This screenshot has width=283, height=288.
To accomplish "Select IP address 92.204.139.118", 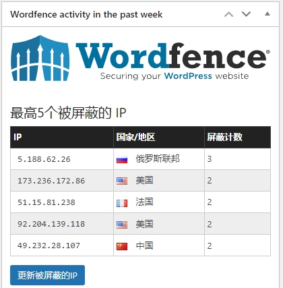I will [x=51, y=224].
